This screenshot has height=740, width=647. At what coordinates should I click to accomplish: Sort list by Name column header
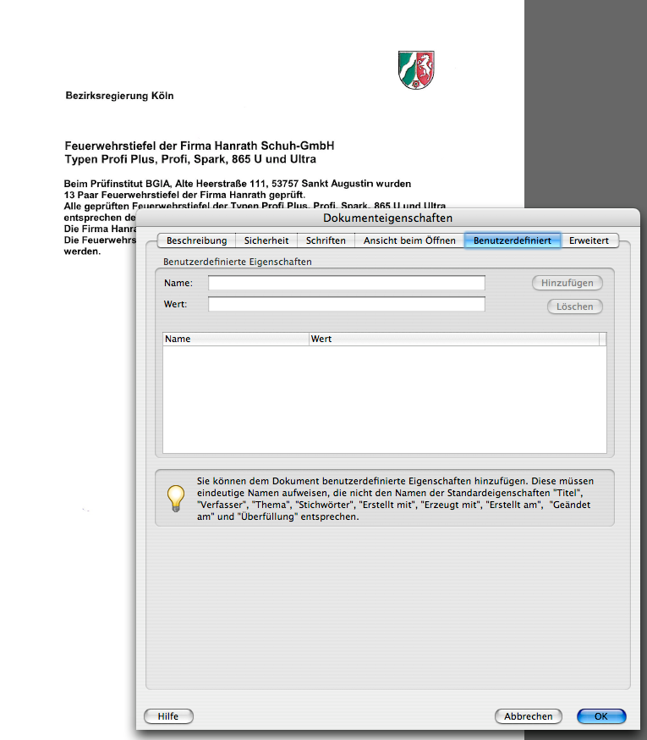(x=236, y=340)
